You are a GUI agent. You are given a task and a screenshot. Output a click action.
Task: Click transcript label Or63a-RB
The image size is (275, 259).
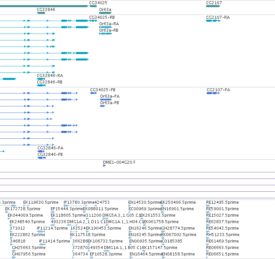[x=109, y=30]
